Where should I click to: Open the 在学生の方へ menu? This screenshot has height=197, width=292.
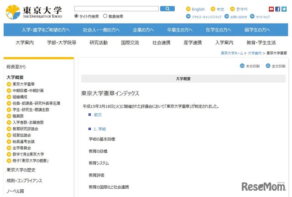click(219, 30)
